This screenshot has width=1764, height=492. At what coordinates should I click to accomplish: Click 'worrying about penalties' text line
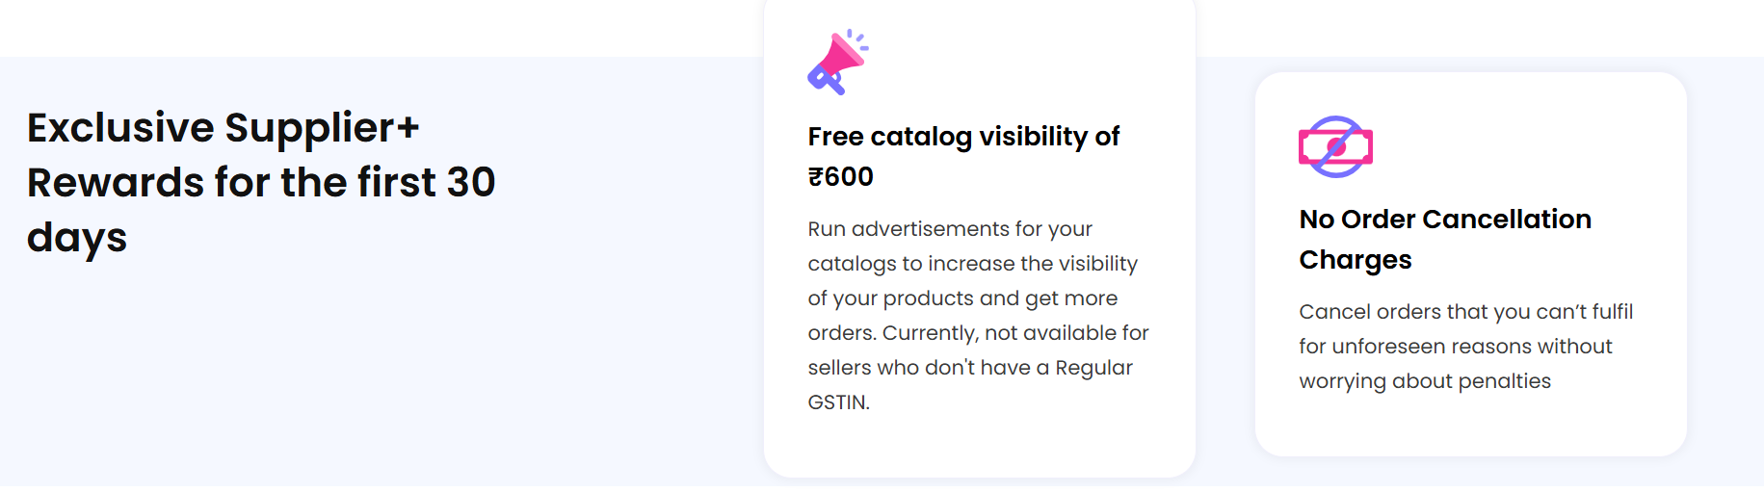(x=1425, y=381)
